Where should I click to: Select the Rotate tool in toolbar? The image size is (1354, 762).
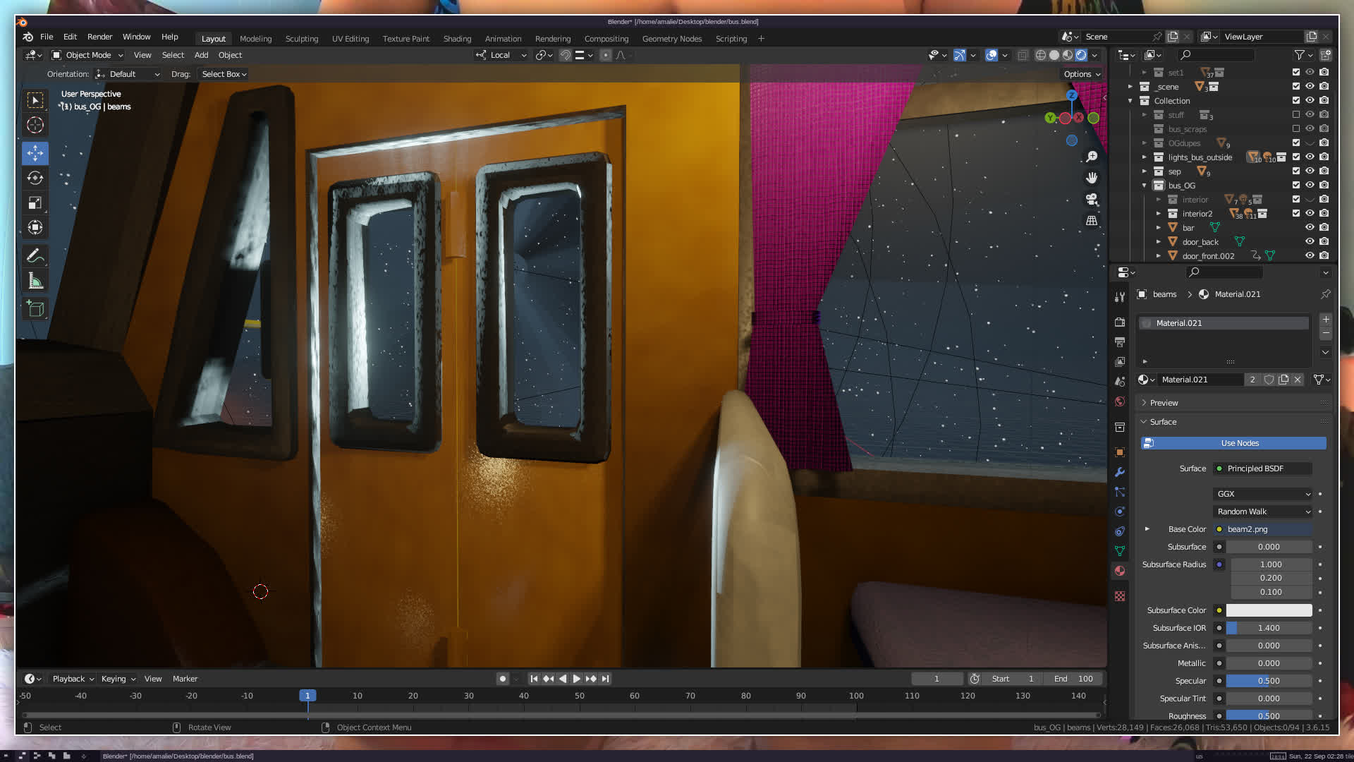pos(35,178)
